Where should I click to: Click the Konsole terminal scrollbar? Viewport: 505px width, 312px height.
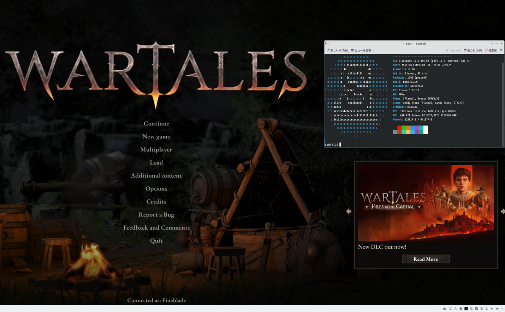coord(503,104)
